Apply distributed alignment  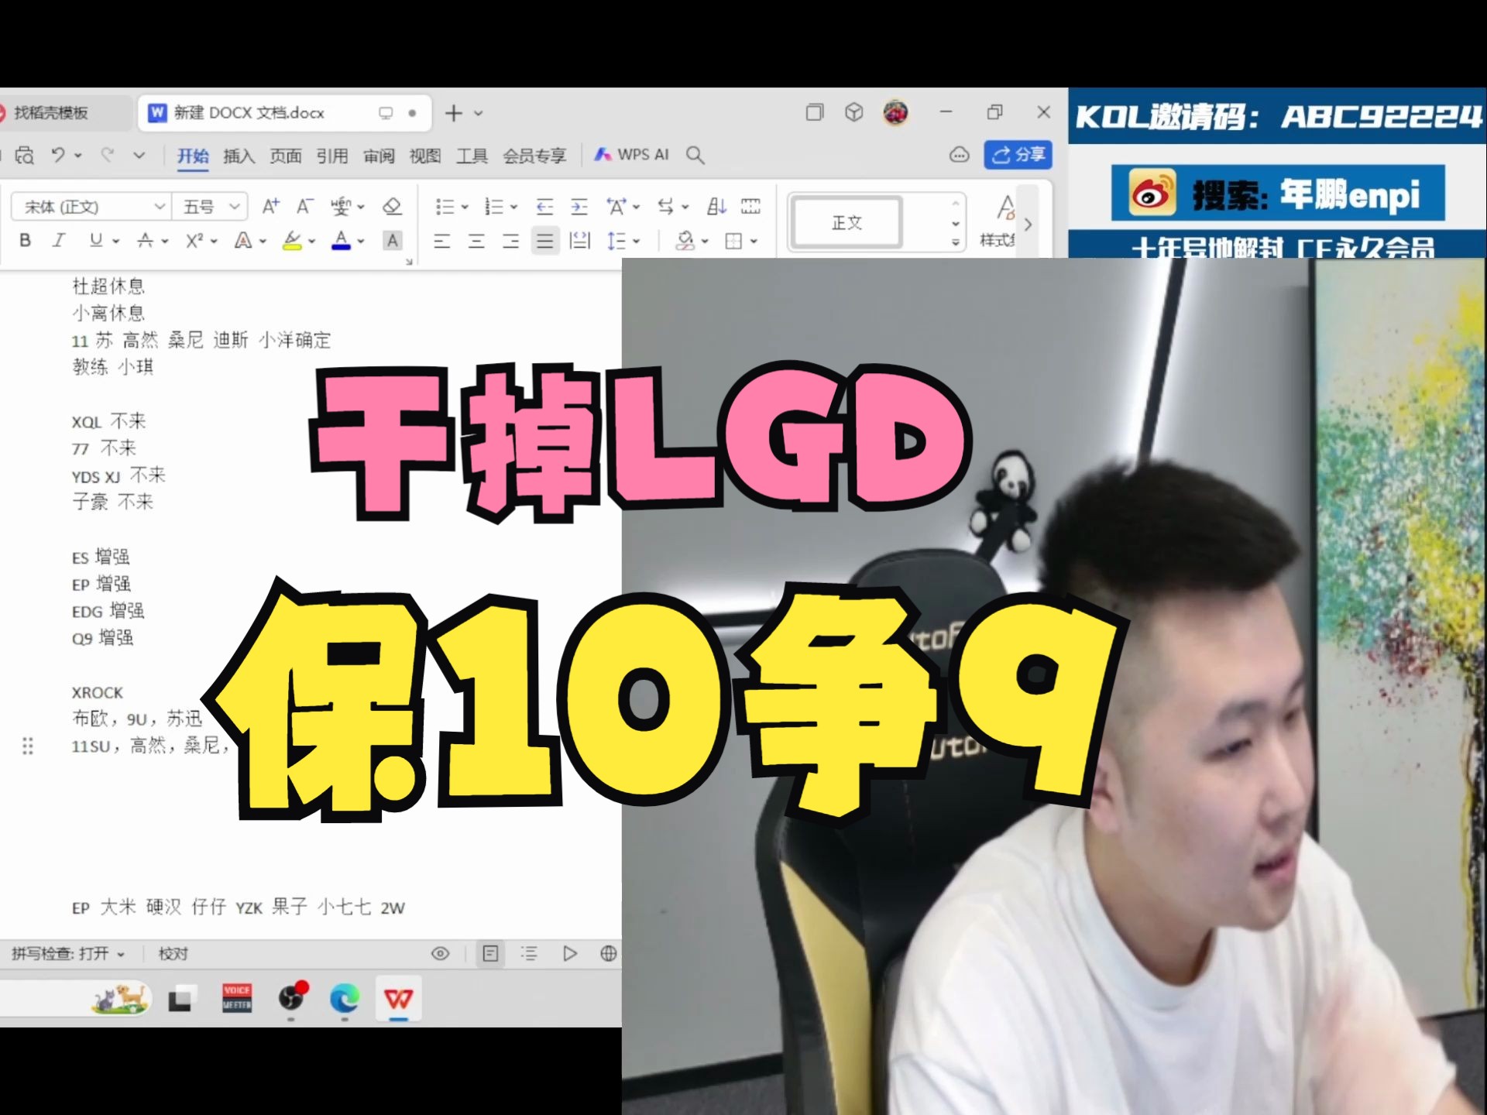[x=579, y=241]
